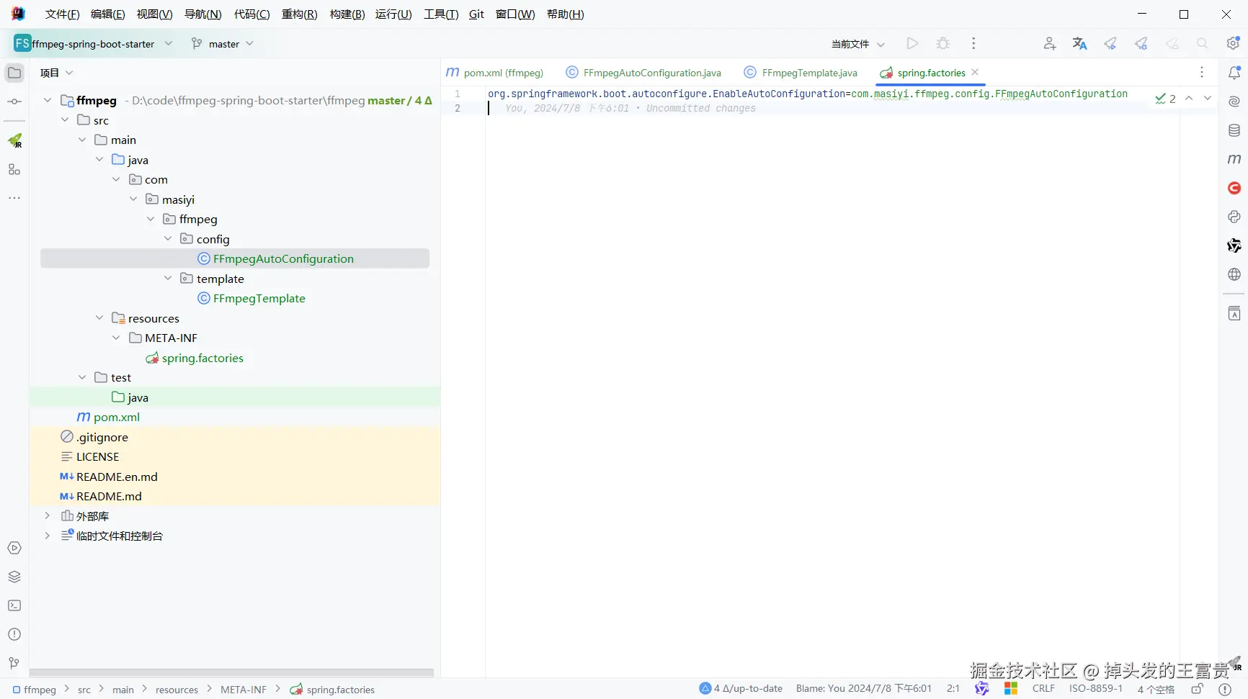This screenshot has height=699, width=1248.
Task: Change the ISO-8859-1 file encoding
Action: (1096, 689)
